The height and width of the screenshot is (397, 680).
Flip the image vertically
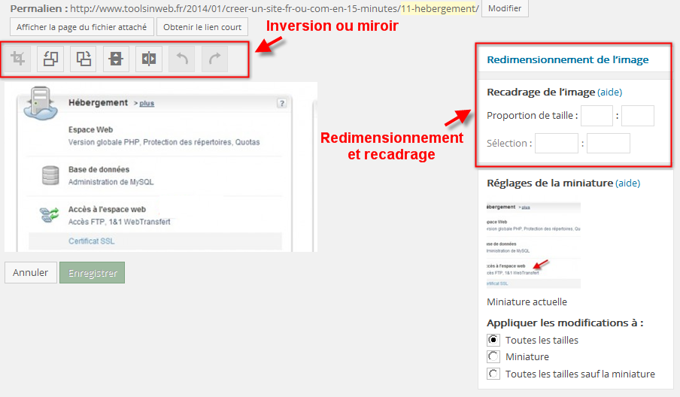(116, 59)
